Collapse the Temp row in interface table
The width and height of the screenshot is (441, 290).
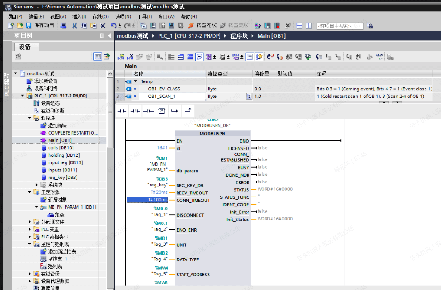136,81
